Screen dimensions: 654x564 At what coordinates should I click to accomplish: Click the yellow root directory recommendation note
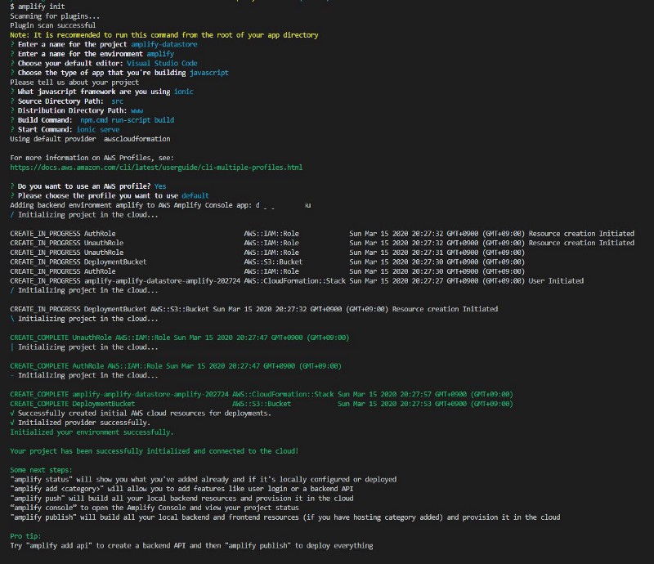(x=164, y=35)
